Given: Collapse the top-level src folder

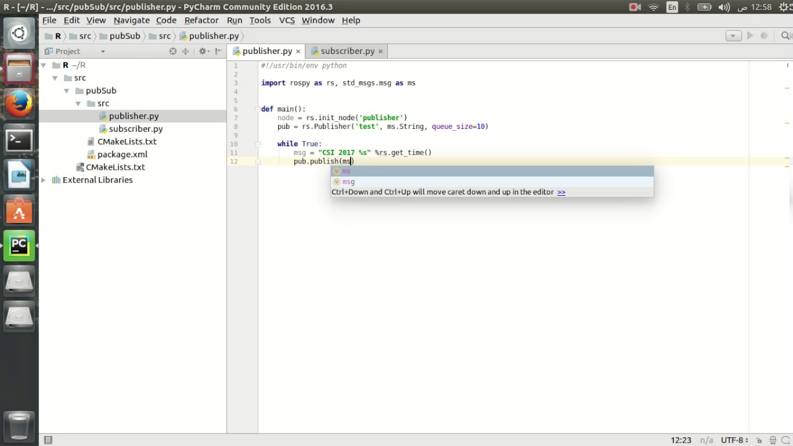Looking at the screenshot, I should click(55, 78).
